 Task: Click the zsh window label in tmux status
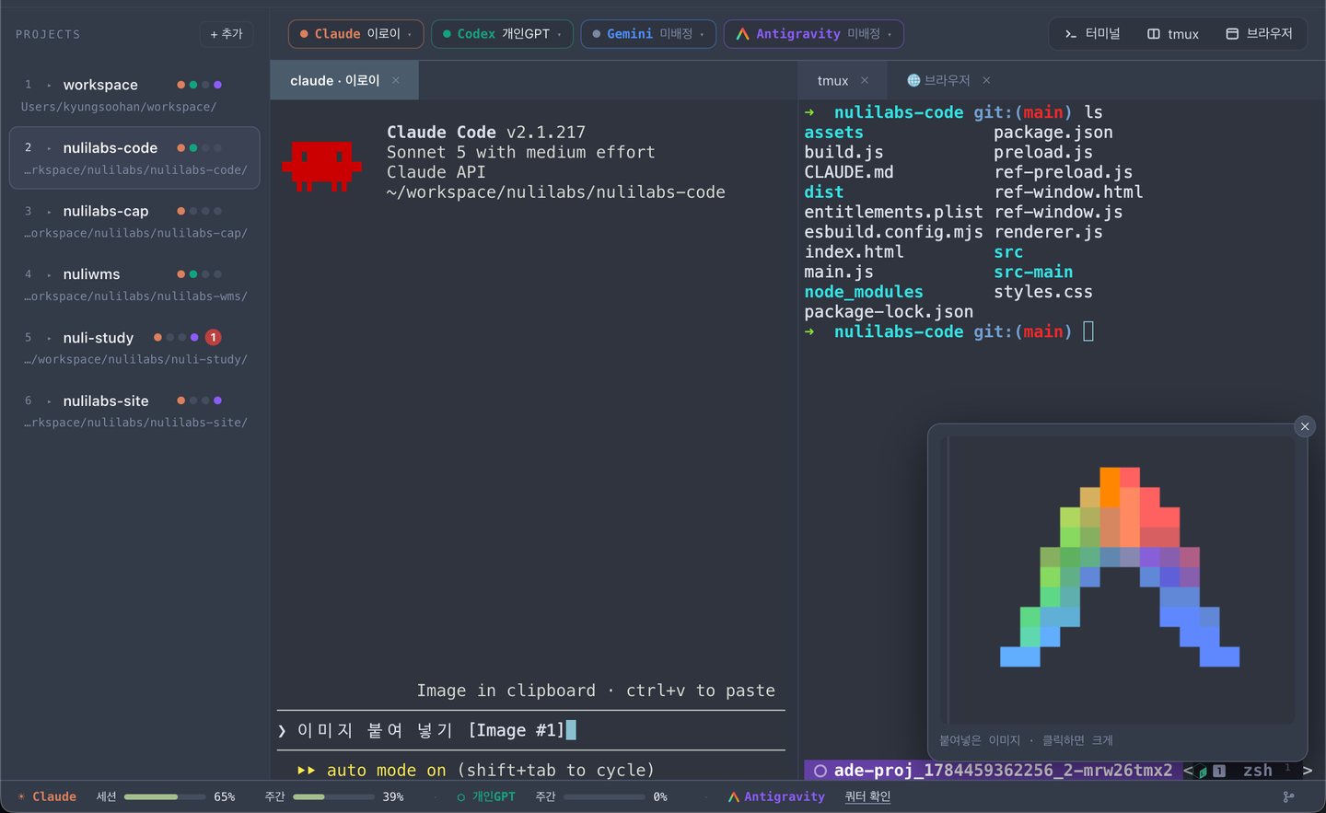(1258, 771)
